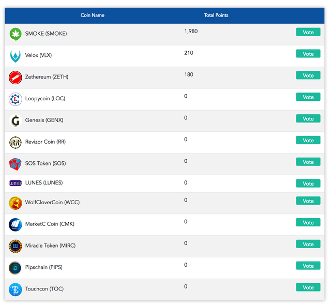Select the Loopycoin (LOC) name text
The height and width of the screenshot is (306, 331).
pyautogui.click(x=45, y=99)
